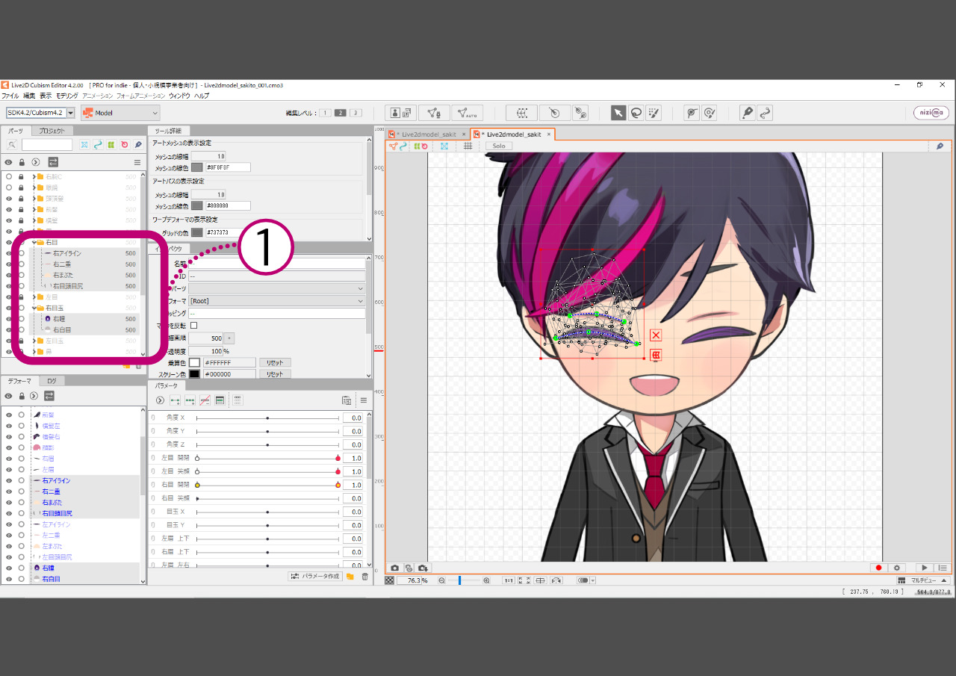Add three keys in Parameters toolbar
This screenshot has width=956, height=676.
(190, 400)
